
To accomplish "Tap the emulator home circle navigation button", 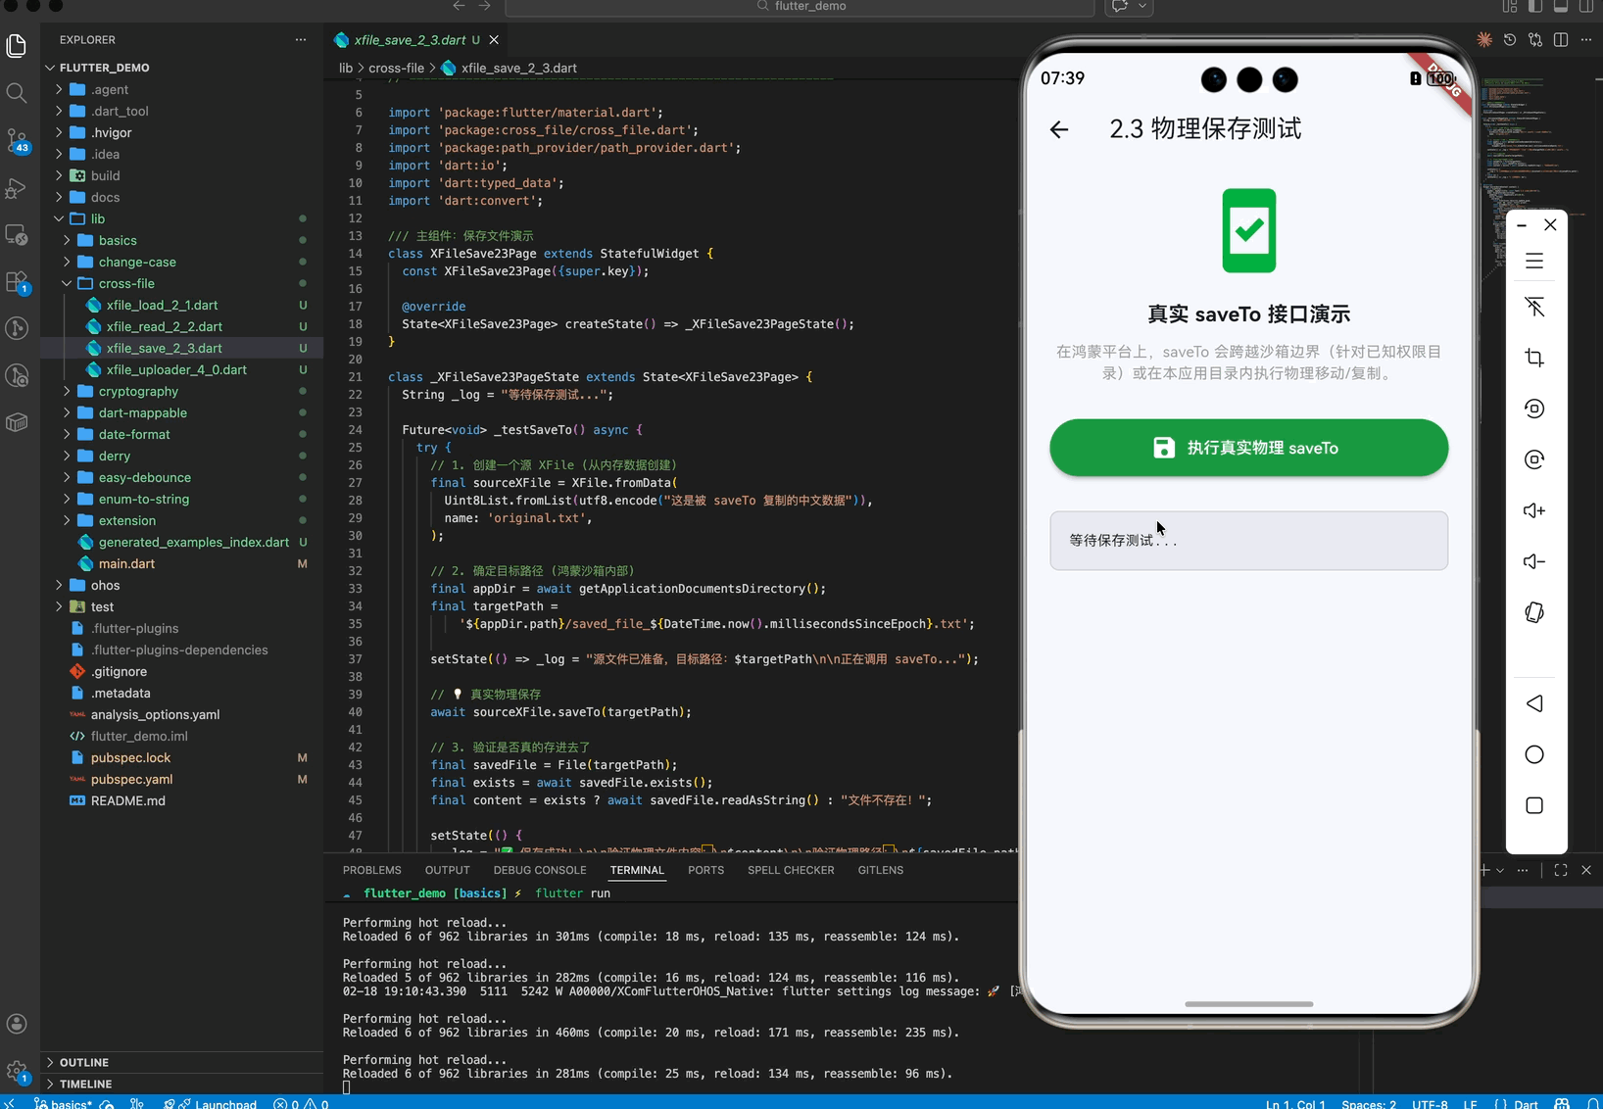I will 1534,754.
